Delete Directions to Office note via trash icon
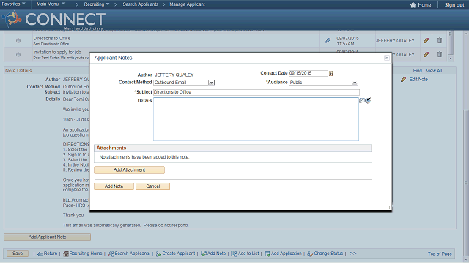469x263 pixels. (440, 40)
